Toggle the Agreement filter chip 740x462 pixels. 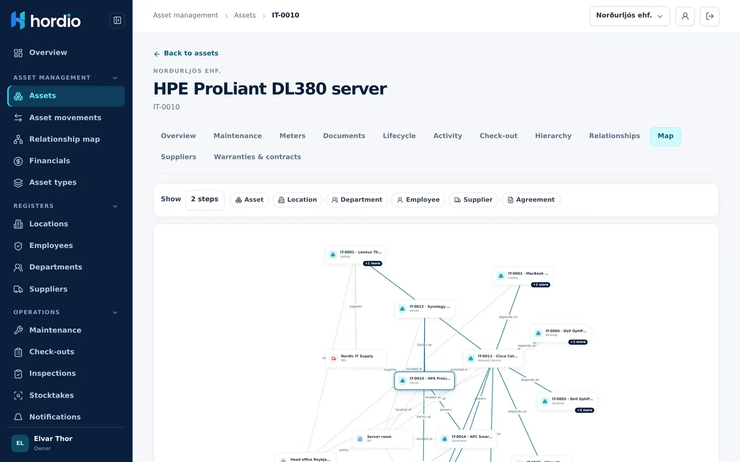click(531, 200)
